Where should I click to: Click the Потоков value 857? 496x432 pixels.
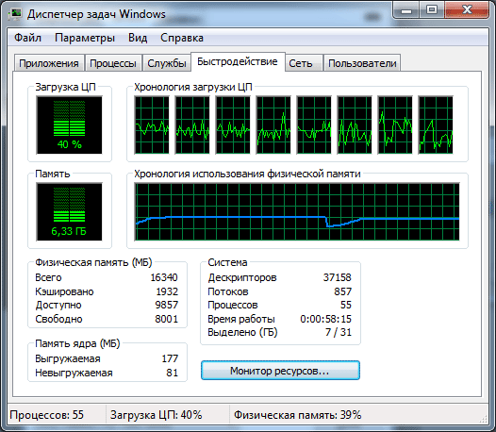[x=343, y=291]
